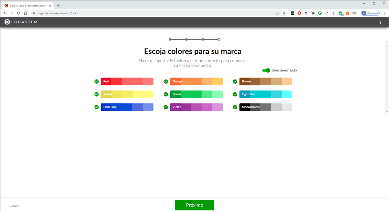Open the Chrome three-dot menu
This screenshot has width=389, height=213.
384,13
